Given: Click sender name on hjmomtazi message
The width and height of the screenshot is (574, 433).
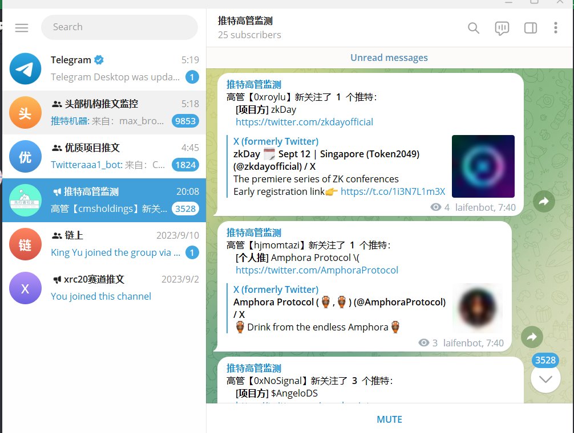Looking at the screenshot, I should click(x=254, y=233).
